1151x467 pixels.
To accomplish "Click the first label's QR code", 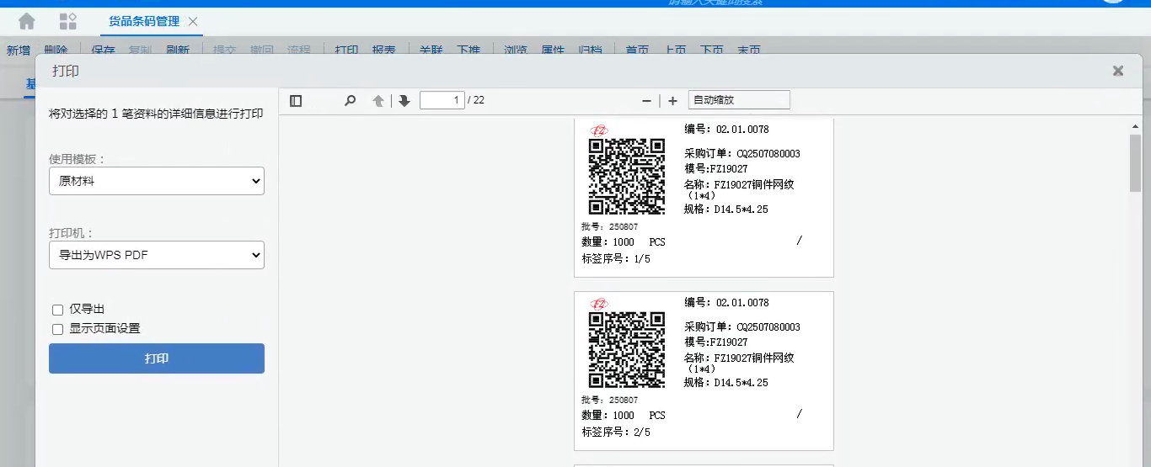I will click(x=626, y=177).
